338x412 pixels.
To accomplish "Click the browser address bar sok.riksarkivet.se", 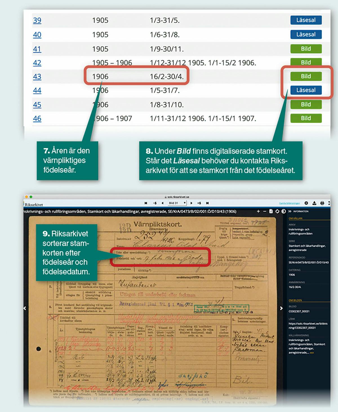I will [x=177, y=197].
